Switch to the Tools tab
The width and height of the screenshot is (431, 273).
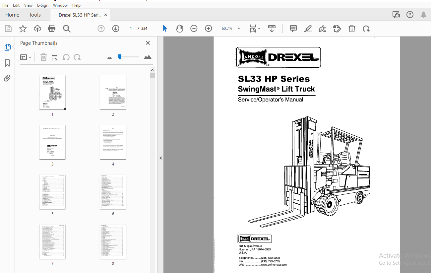point(35,15)
